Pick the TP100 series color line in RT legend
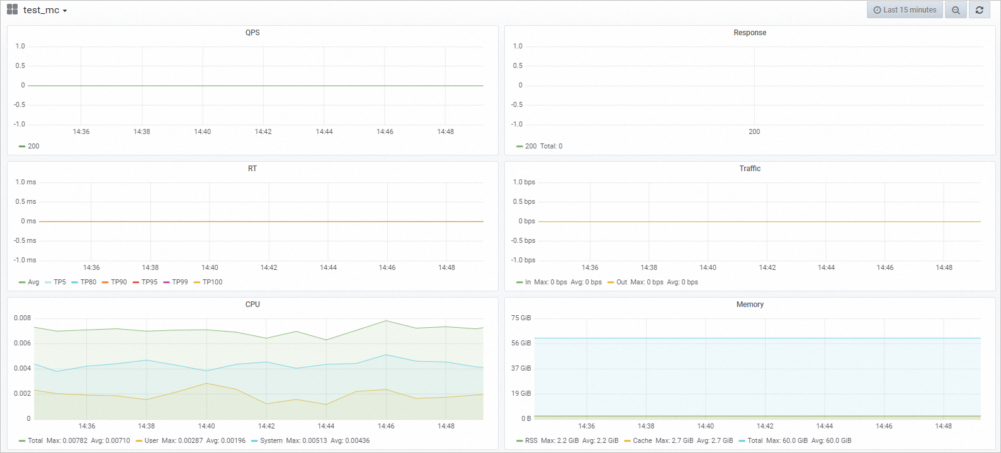 pos(197,282)
